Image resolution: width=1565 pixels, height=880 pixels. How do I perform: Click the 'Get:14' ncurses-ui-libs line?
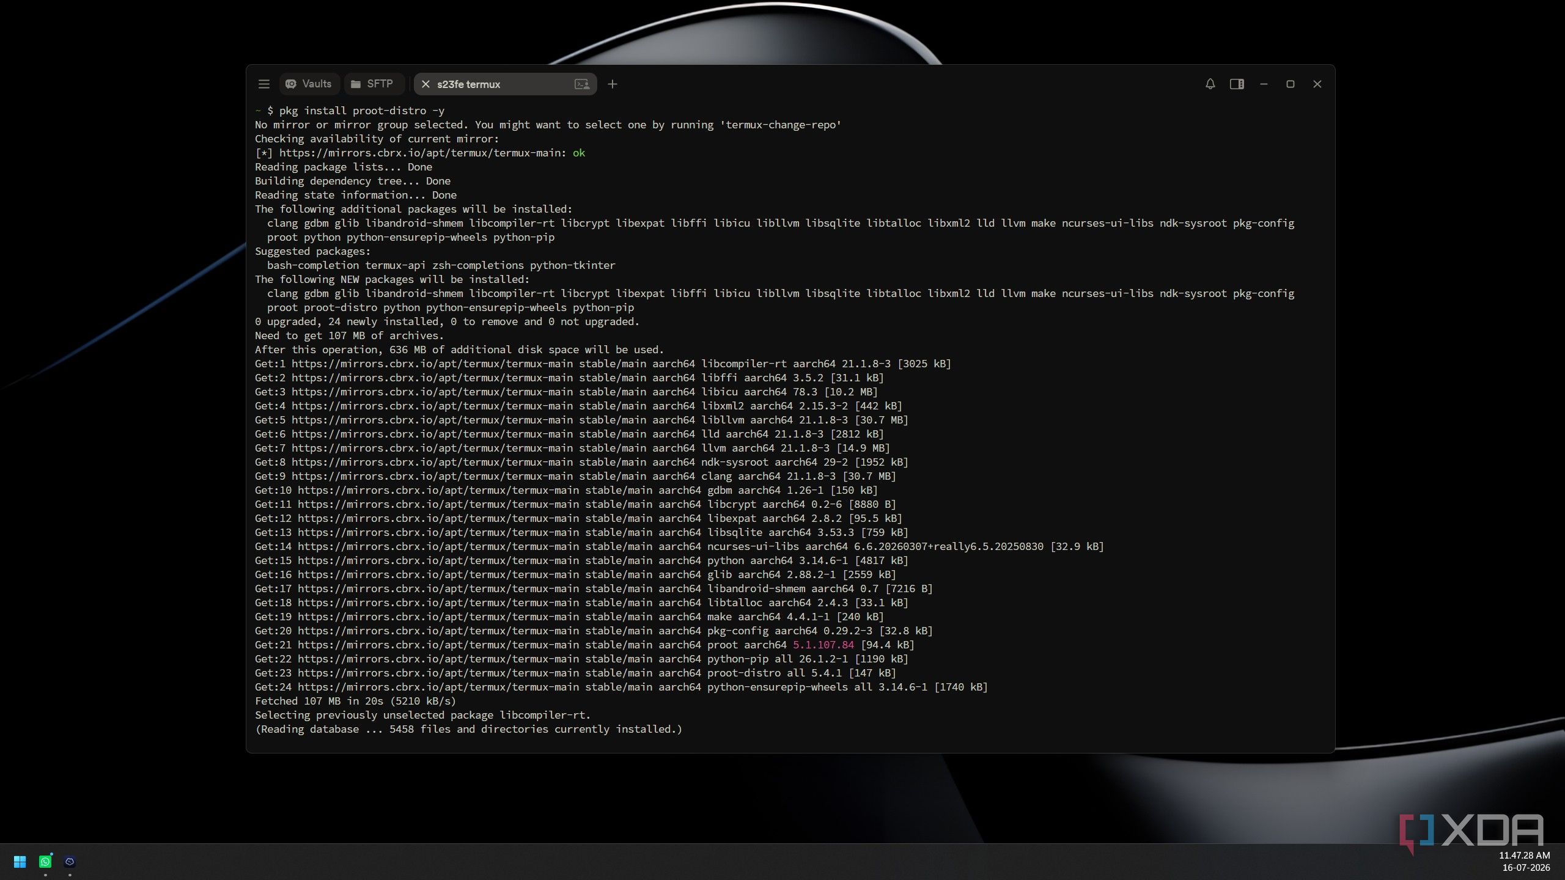(x=679, y=546)
